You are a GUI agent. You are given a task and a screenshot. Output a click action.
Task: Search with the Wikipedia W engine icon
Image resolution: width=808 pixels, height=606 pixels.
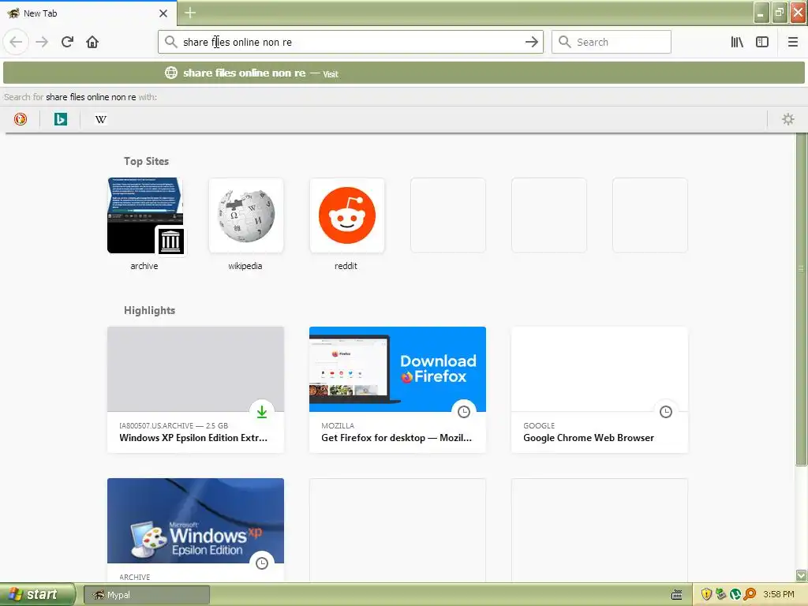tap(101, 119)
